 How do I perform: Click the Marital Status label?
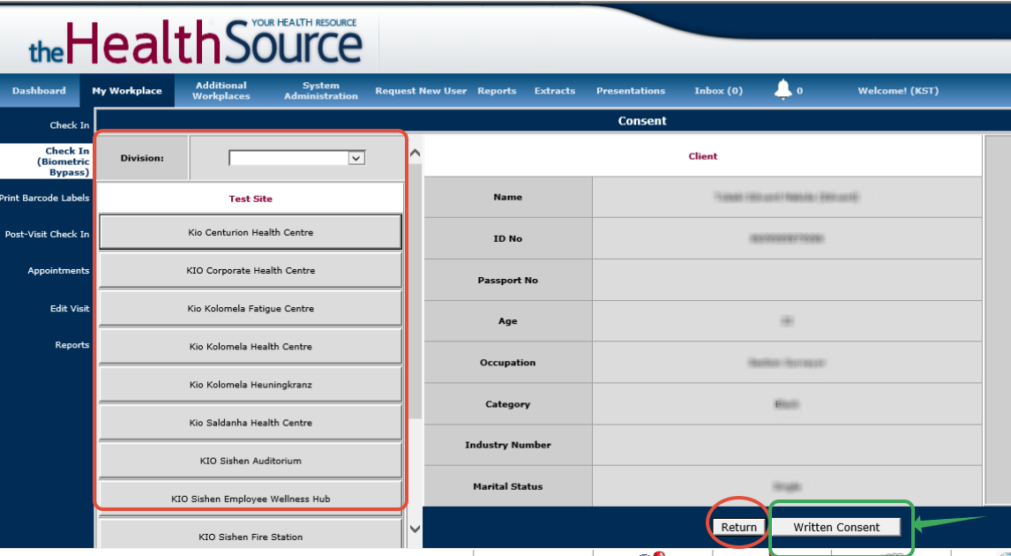click(507, 486)
